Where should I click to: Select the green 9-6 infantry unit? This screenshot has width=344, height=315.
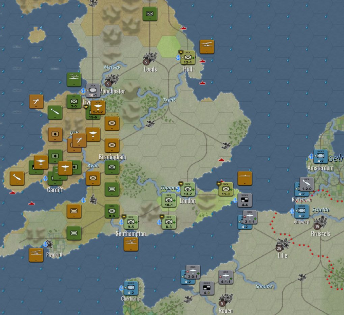click(x=112, y=211)
